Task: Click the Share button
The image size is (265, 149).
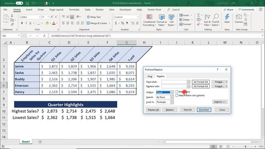Action: (229, 10)
